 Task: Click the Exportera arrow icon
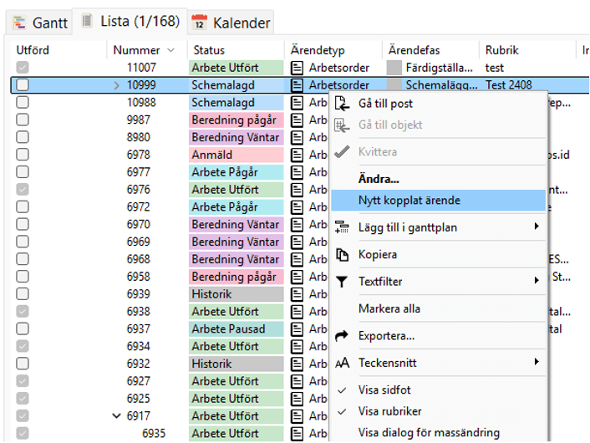pos(342,336)
